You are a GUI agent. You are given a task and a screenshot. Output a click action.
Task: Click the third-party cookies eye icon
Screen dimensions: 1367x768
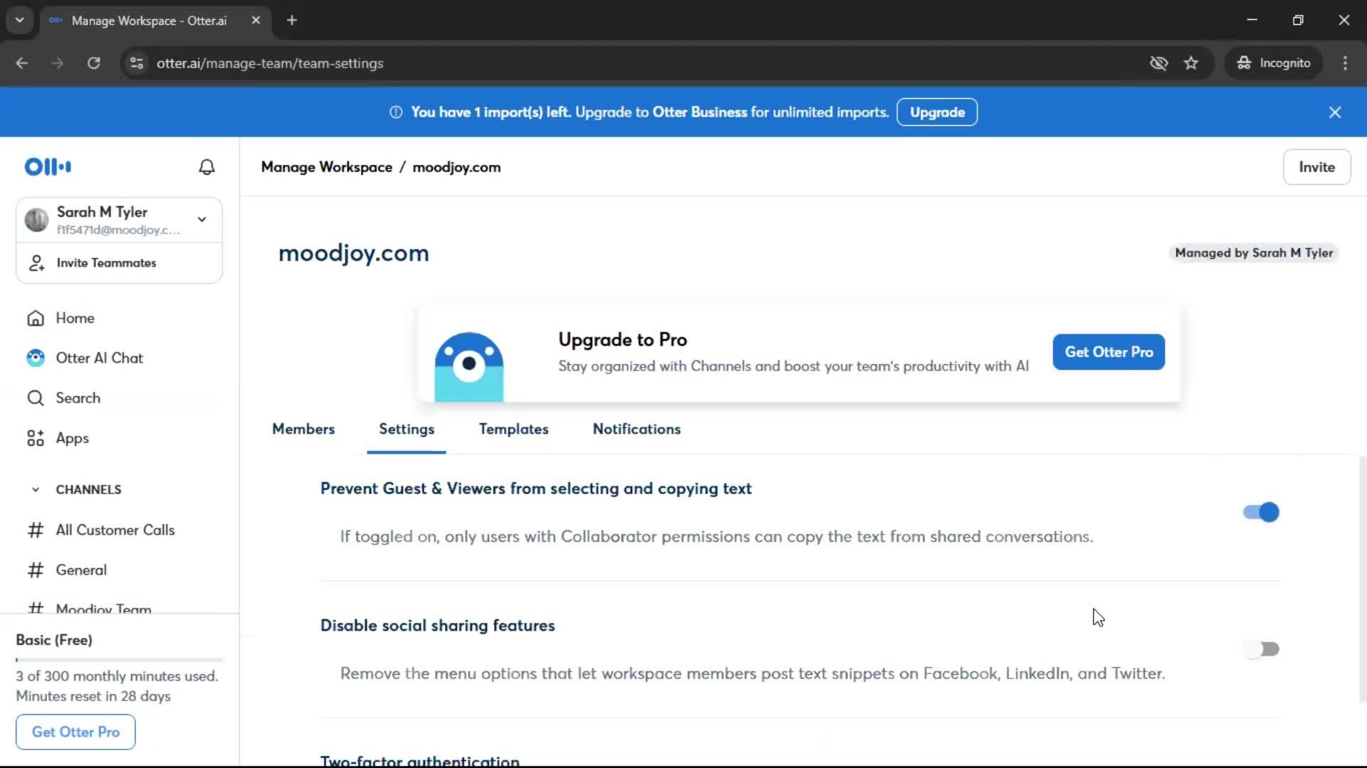pyautogui.click(x=1158, y=63)
